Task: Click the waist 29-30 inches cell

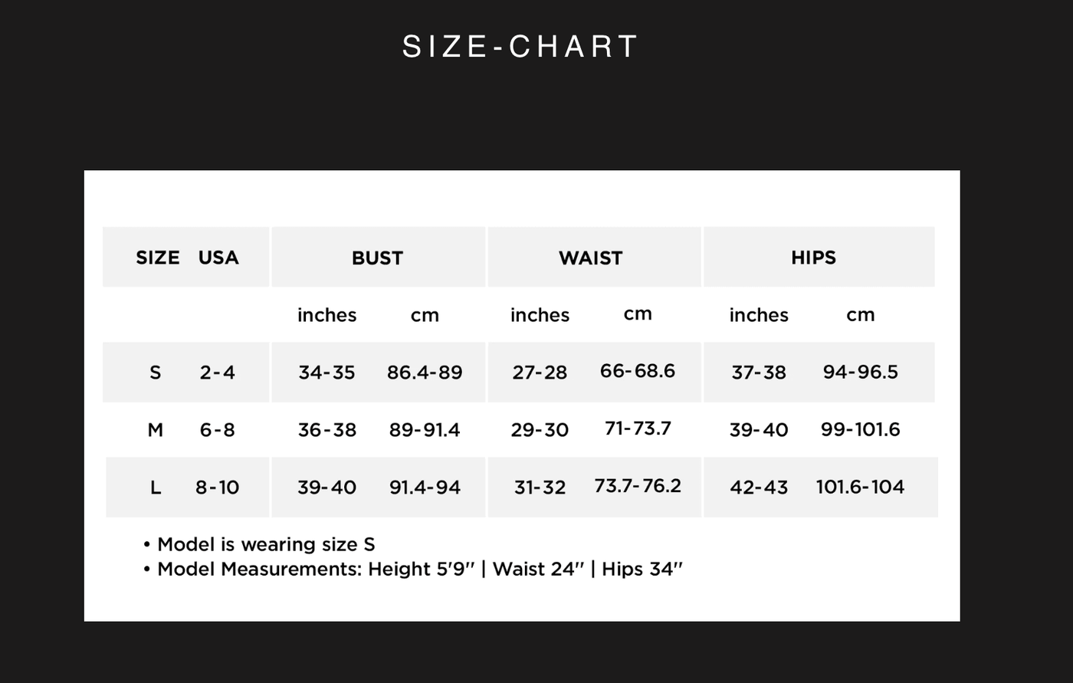Action: point(540,430)
